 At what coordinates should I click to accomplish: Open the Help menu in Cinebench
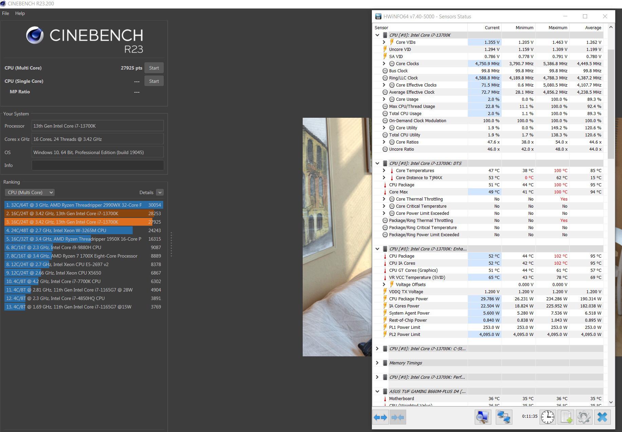[20, 13]
